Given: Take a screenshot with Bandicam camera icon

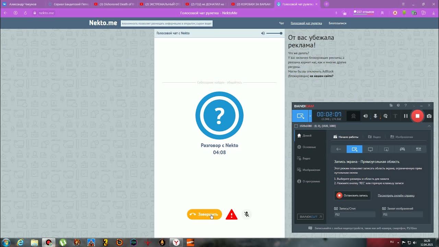Looking at the screenshot, I should (x=429, y=116).
